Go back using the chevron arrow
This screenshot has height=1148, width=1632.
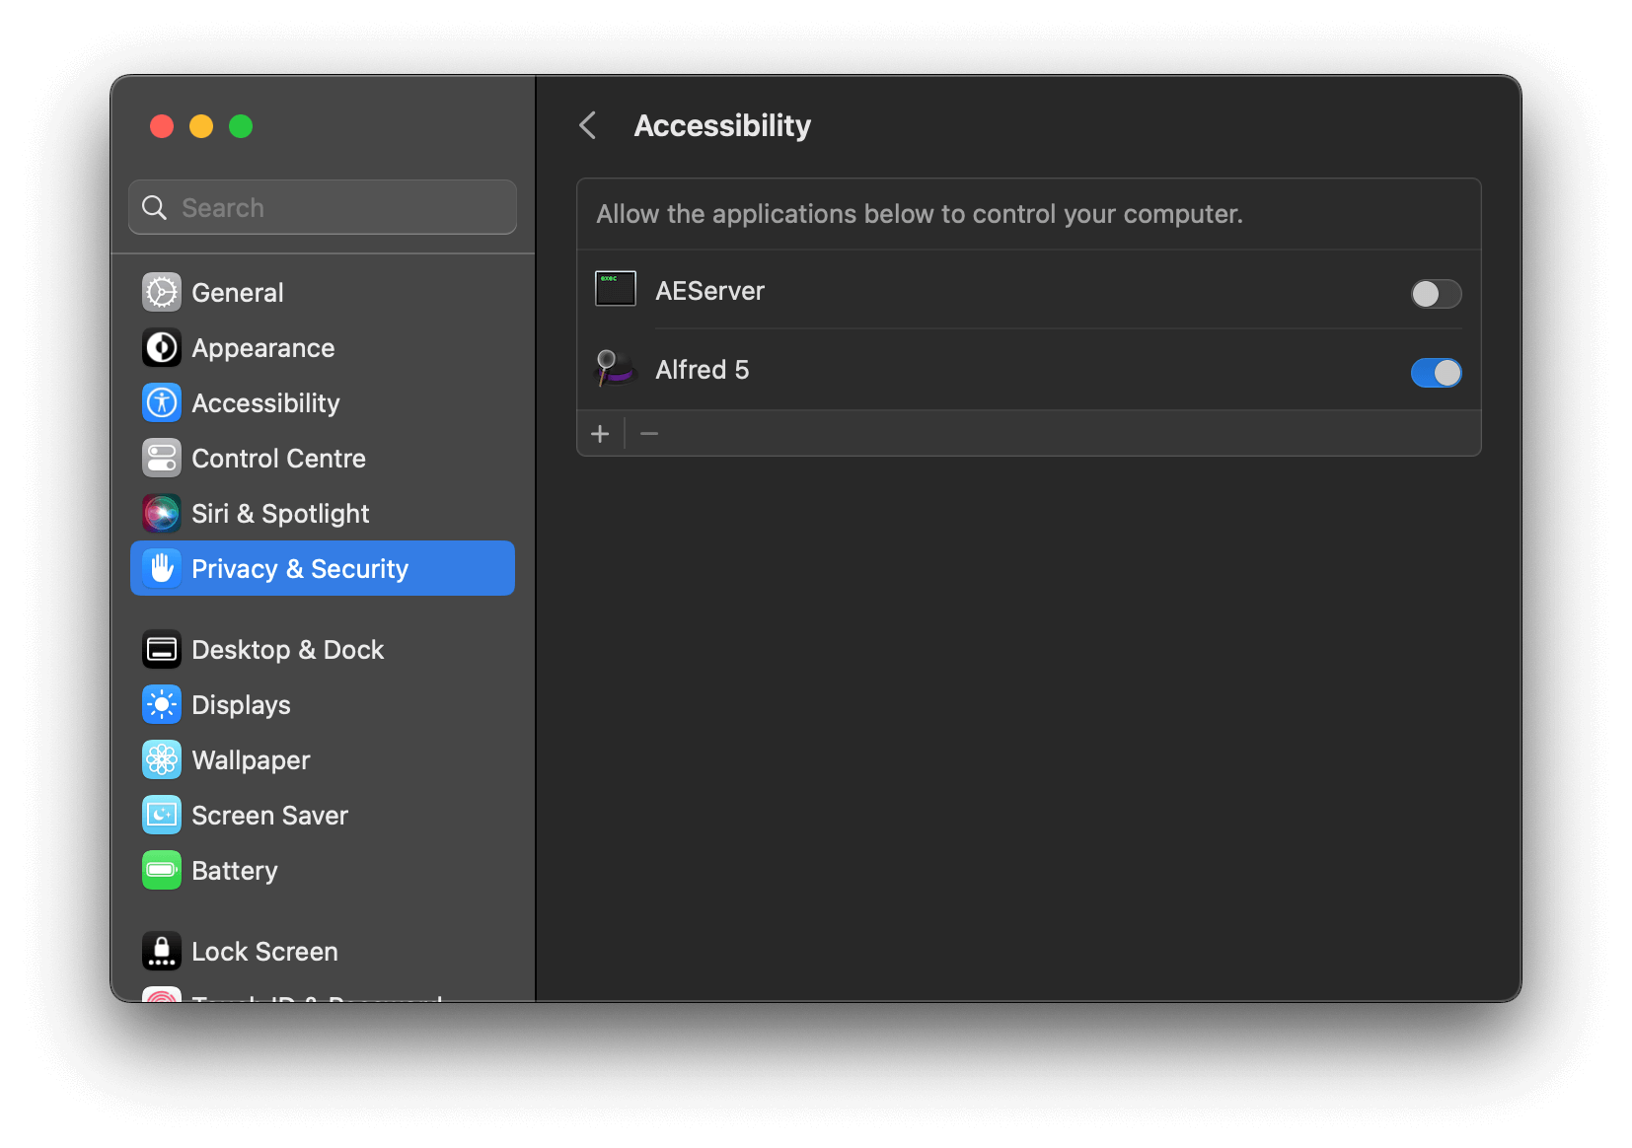pos(588,126)
